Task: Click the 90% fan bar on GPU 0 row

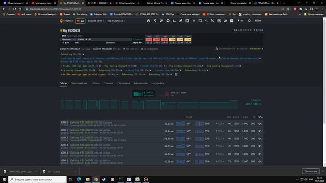Action: point(199,124)
